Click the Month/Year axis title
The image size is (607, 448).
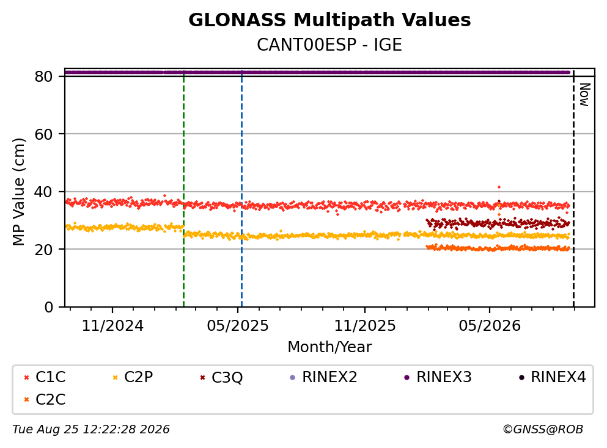coord(329,347)
